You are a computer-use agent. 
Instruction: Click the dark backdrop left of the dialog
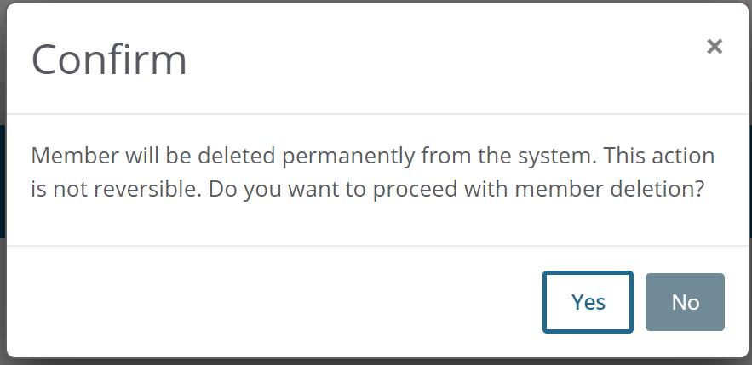tap(3, 182)
